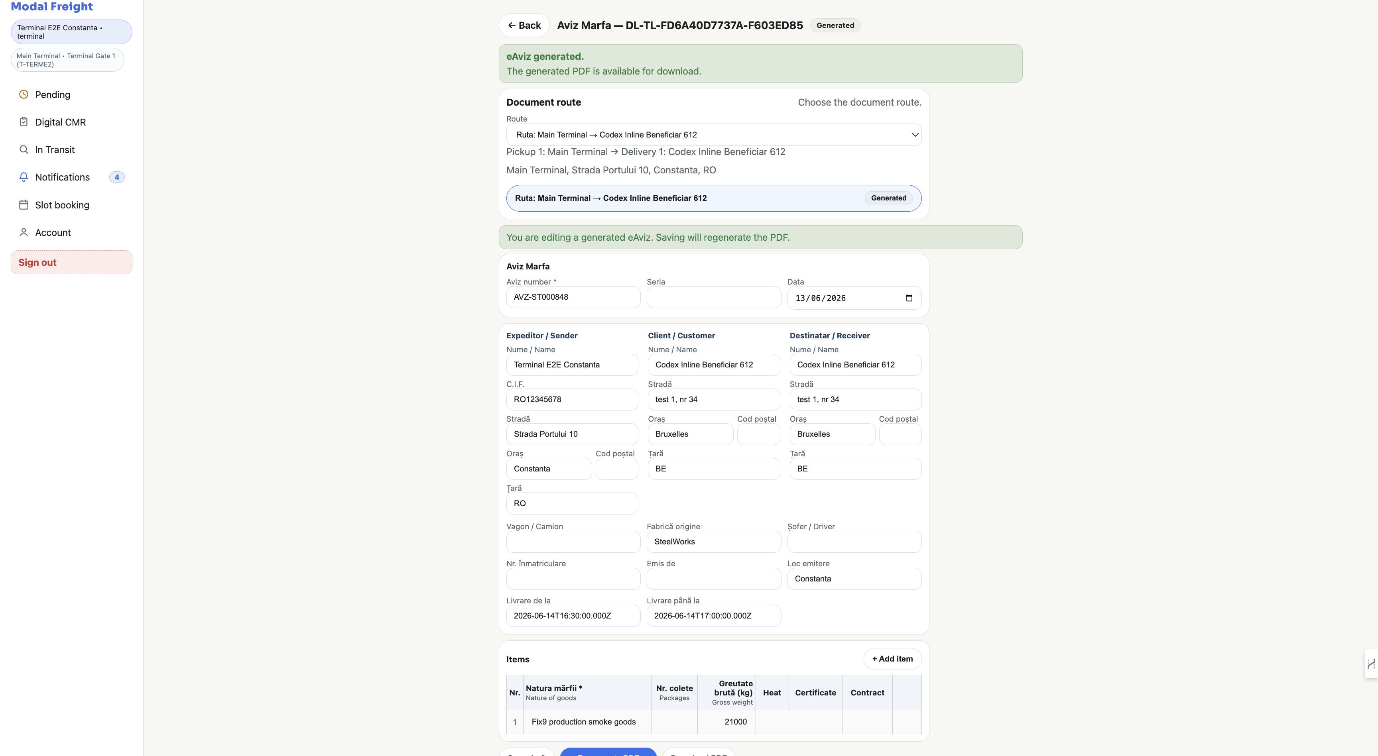This screenshot has height=756, width=1378.
Task: Edit Sender Strada Portului 10 field
Action: pos(572,434)
